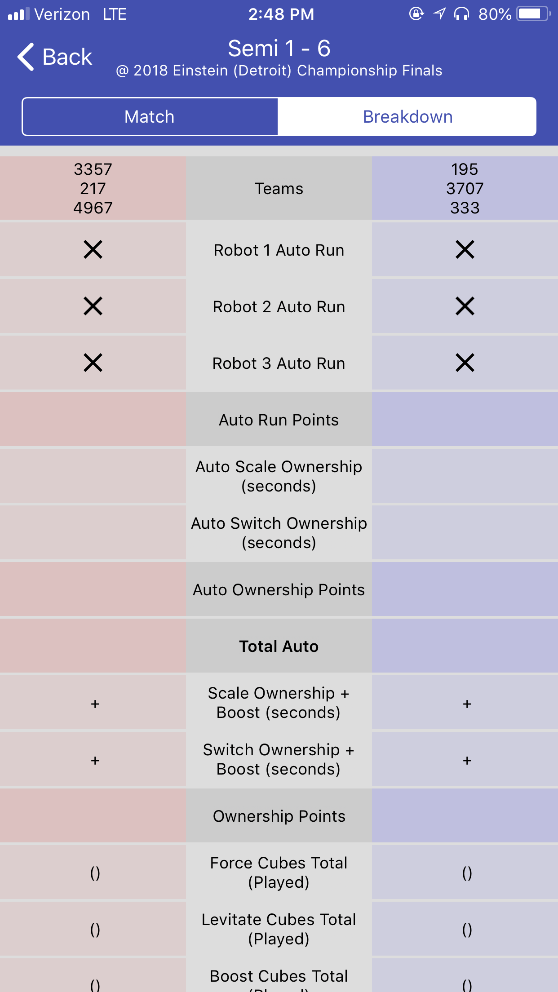This screenshot has height=992, width=558.
Task: Tap red alliance Robot 1 Auto Run X mark
Action: coord(93,249)
